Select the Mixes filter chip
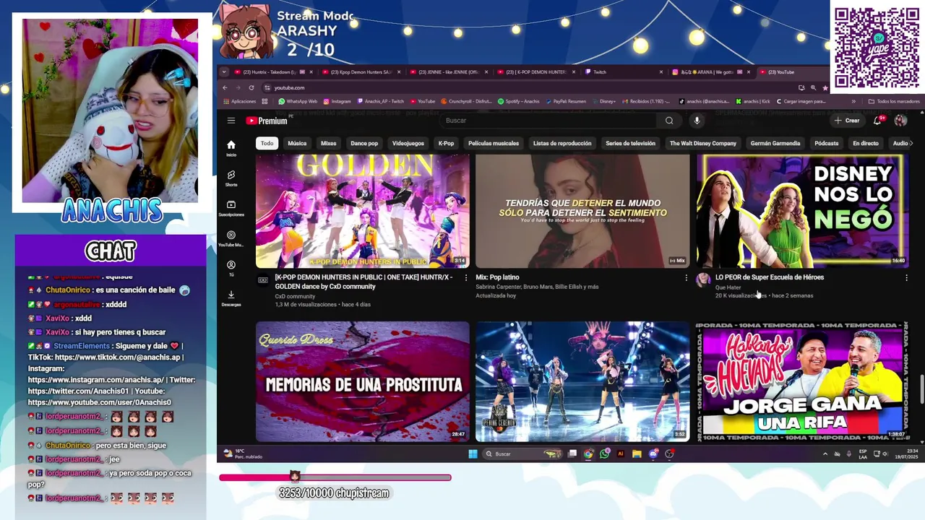 [329, 143]
